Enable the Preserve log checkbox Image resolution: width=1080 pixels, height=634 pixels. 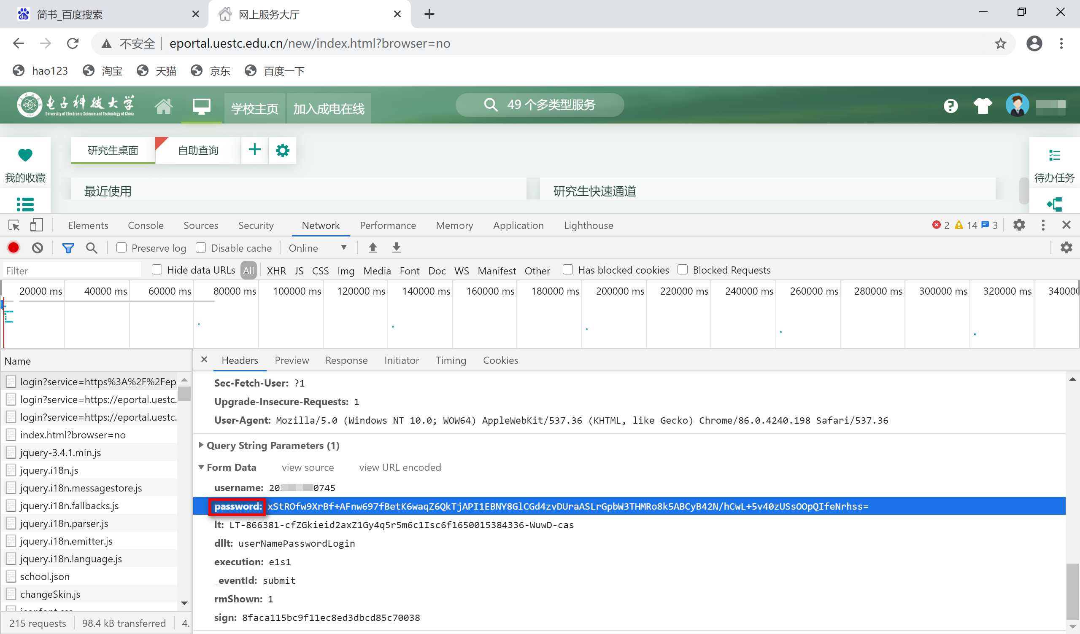(122, 247)
